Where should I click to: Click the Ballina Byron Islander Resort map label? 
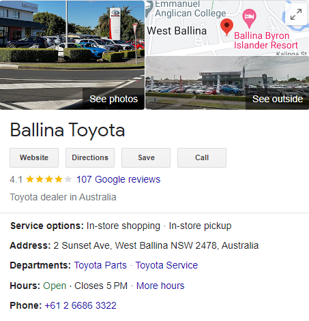pyautogui.click(x=266, y=40)
